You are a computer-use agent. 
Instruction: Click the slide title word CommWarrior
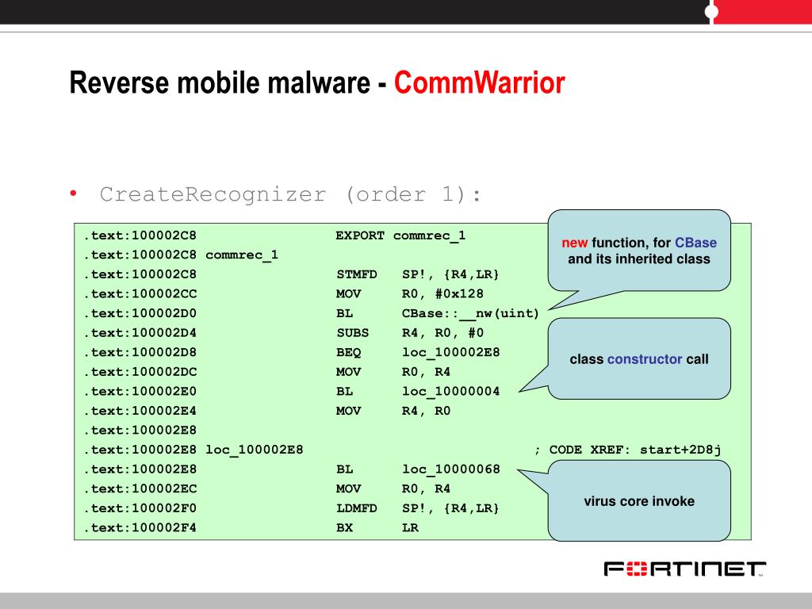[x=479, y=82]
